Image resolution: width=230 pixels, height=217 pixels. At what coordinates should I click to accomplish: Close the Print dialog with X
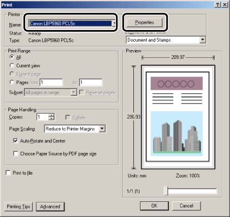coord(224,4)
